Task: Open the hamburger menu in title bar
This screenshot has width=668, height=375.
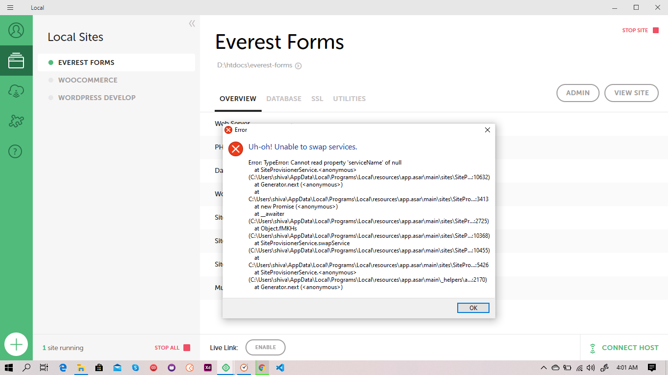Action: 10,7
